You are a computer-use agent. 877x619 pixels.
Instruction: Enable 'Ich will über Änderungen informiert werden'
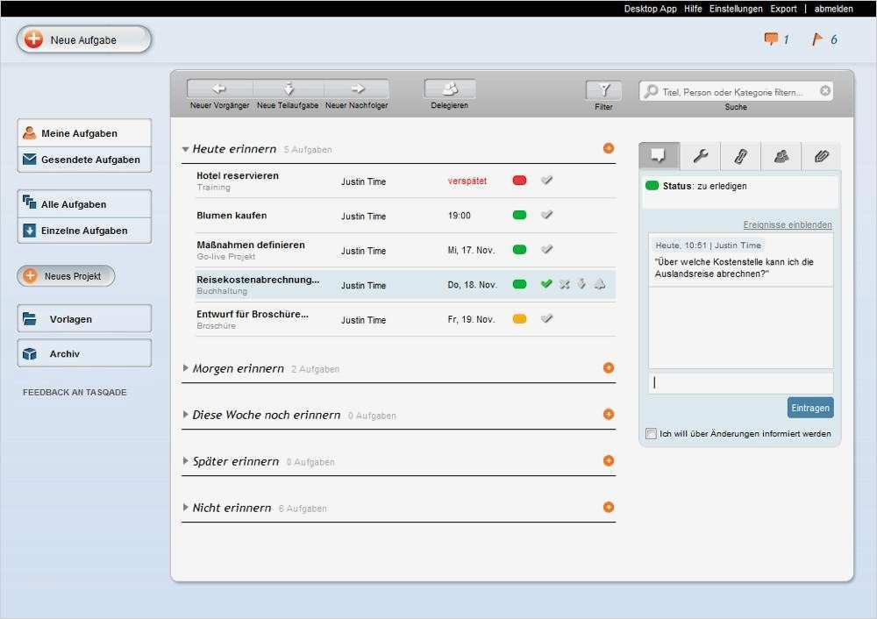pos(650,433)
